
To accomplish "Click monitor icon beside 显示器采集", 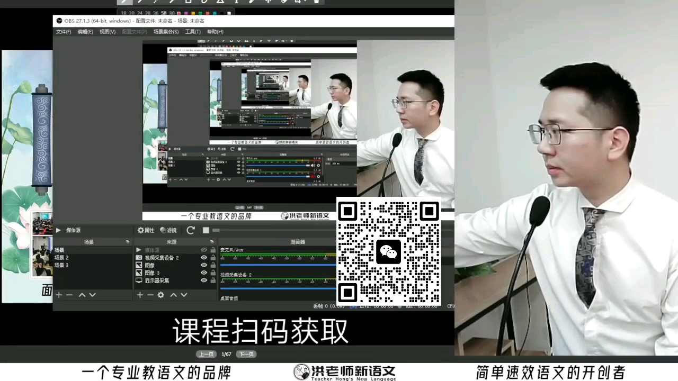I will pyautogui.click(x=139, y=280).
